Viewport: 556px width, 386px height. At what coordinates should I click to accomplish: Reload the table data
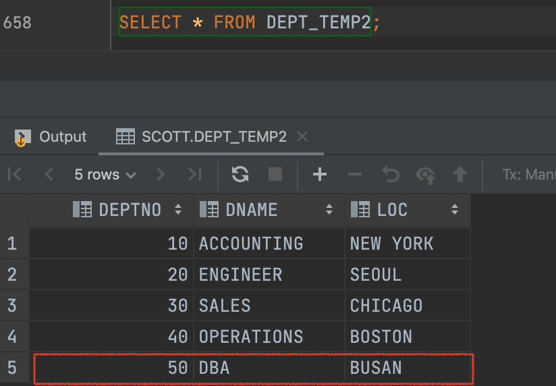(240, 174)
